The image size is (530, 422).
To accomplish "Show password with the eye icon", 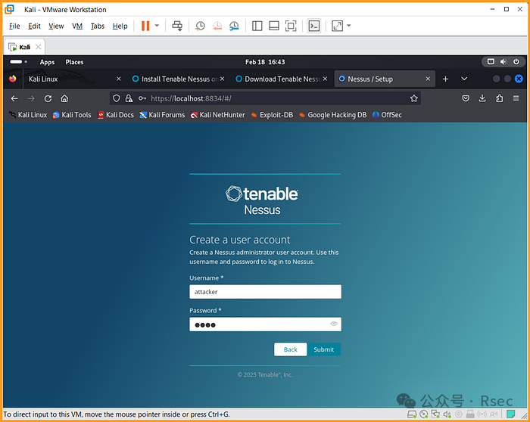I will point(334,324).
